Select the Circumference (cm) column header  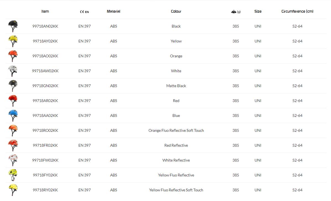[x=297, y=11]
